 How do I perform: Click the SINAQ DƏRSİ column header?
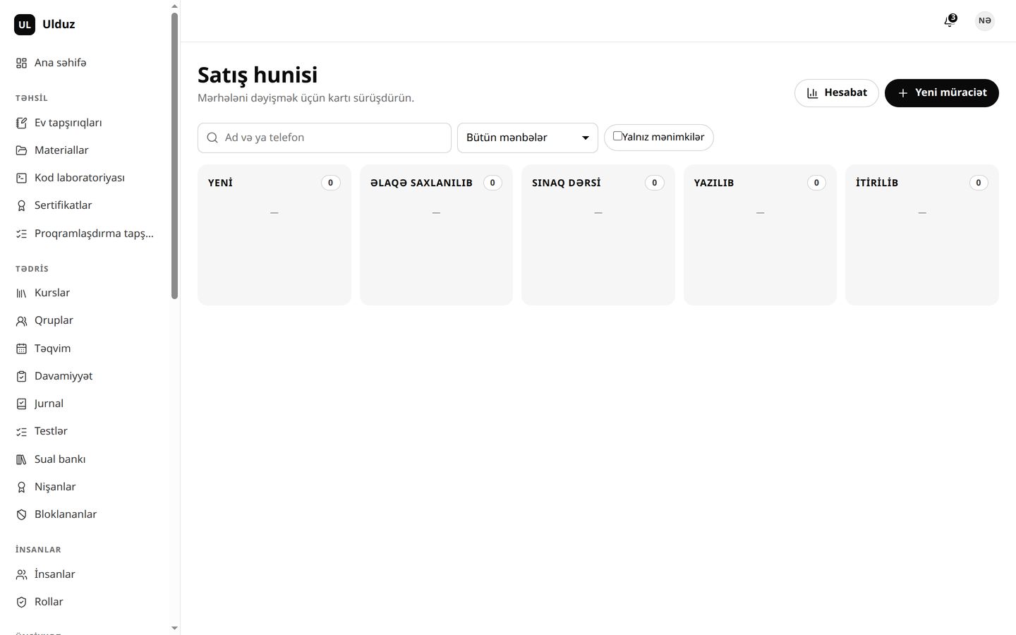(x=567, y=183)
